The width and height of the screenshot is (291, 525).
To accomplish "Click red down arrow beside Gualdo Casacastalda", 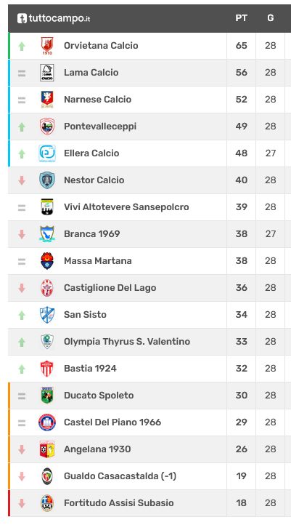I will (x=22, y=476).
